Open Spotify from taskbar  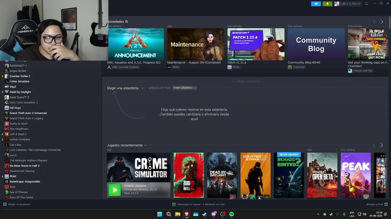(x=232, y=214)
